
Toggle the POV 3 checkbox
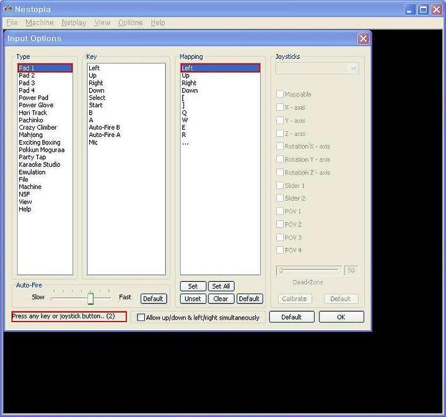click(x=280, y=237)
